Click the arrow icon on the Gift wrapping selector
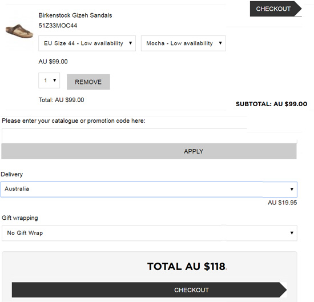Image resolution: width=314 pixels, height=302 pixels. [292, 233]
